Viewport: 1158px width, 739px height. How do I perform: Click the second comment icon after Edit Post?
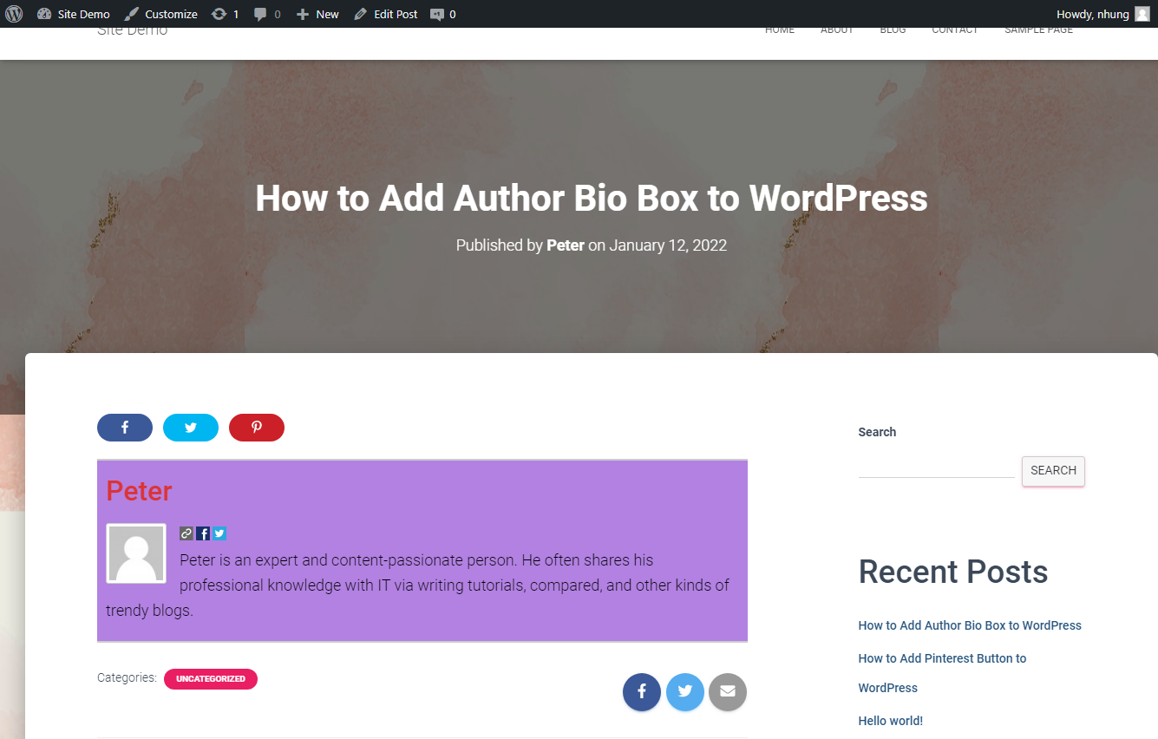[x=443, y=14]
